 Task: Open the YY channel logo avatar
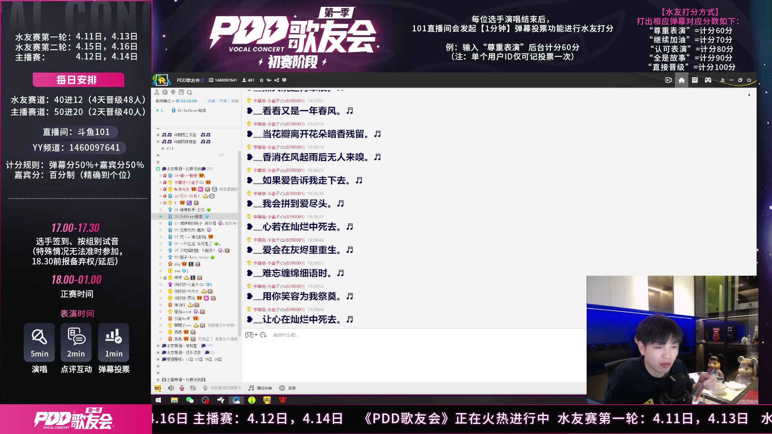(x=161, y=80)
